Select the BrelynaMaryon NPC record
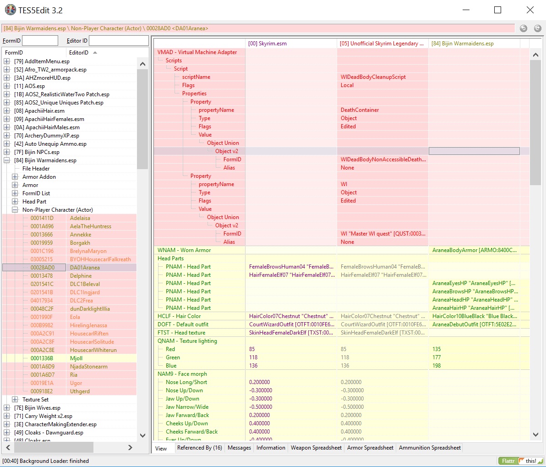Viewport: 546px width, 467px height. click(69, 251)
